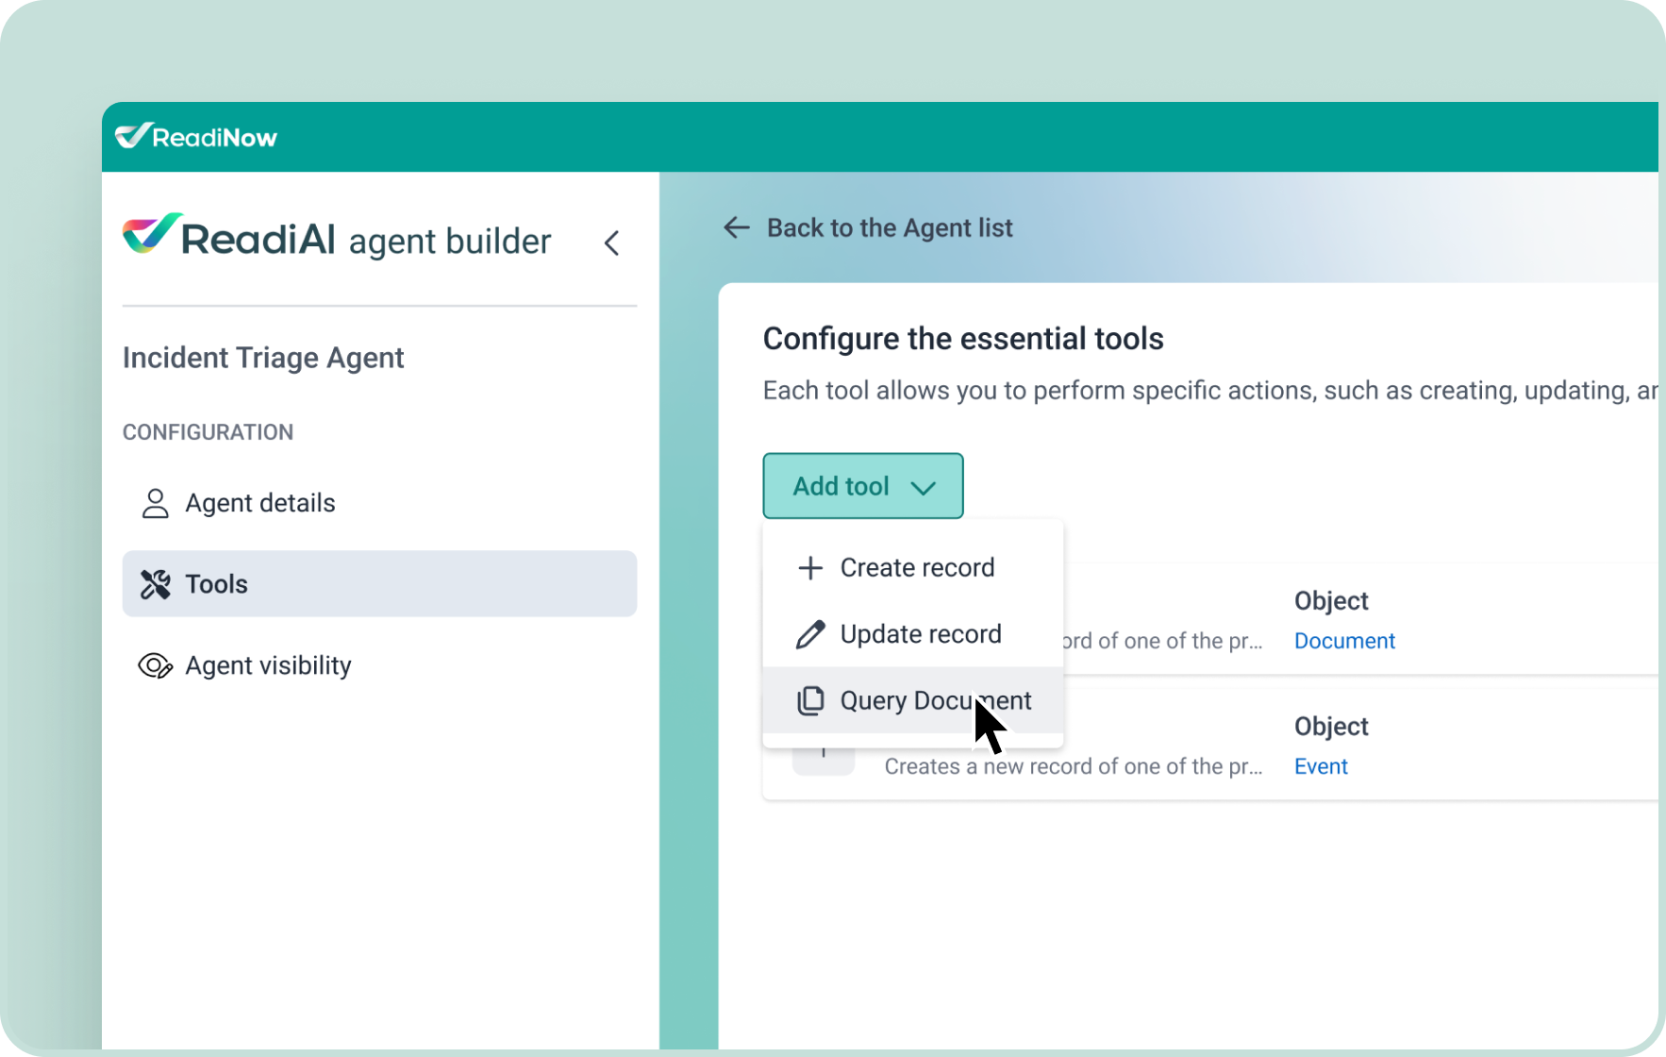Go back to the Agent list
The image size is (1666, 1057).
[x=889, y=227]
